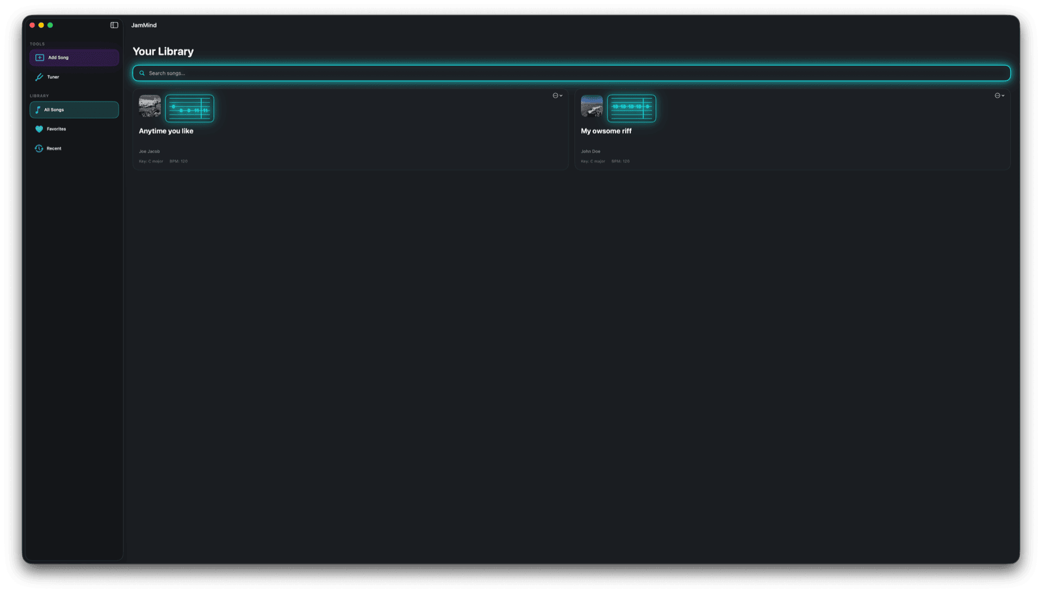This screenshot has height=593, width=1042.
Task: Click Key: C major on My owsome riff
Action: point(593,161)
